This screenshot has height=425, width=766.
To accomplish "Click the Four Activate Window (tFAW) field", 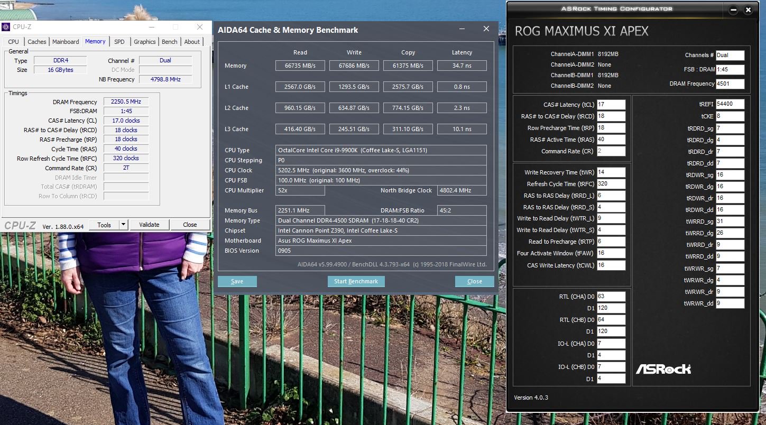I will pyautogui.click(x=611, y=253).
